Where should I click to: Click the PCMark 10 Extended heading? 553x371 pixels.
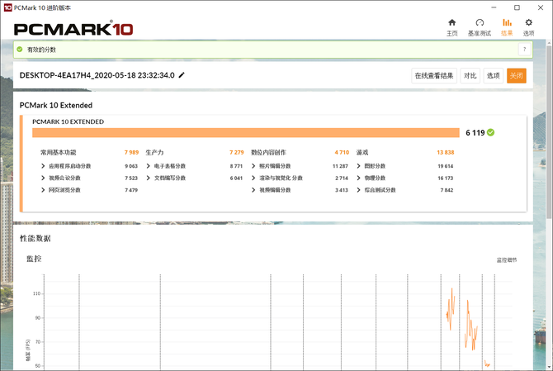pyautogui.click(x=56, y=105)
